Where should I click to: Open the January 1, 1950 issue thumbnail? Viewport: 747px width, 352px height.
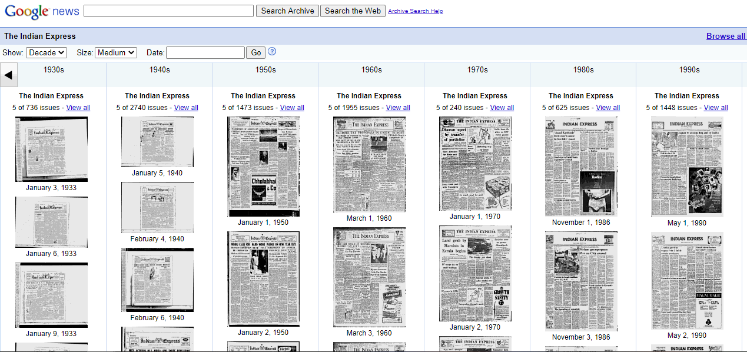(263, 167)
